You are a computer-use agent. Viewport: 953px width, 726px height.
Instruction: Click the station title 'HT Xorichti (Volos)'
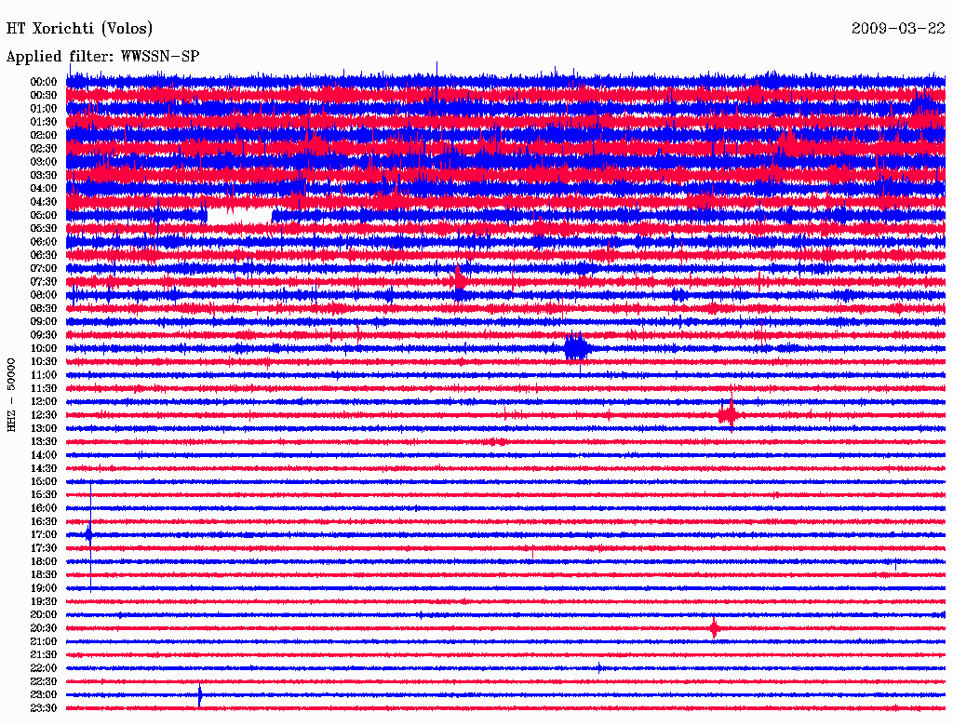coord(79,29)
